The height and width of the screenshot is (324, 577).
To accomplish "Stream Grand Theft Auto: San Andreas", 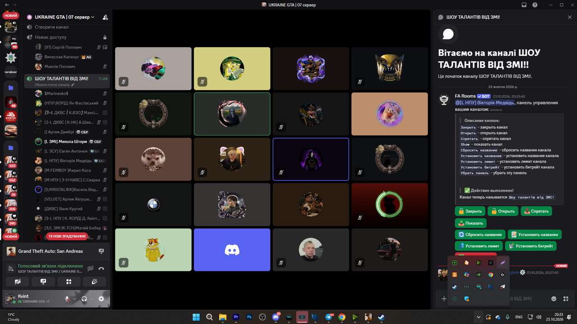I will pos(101,251).
